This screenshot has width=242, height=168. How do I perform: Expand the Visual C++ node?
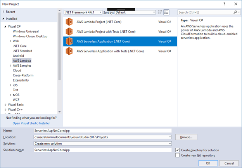5,109
